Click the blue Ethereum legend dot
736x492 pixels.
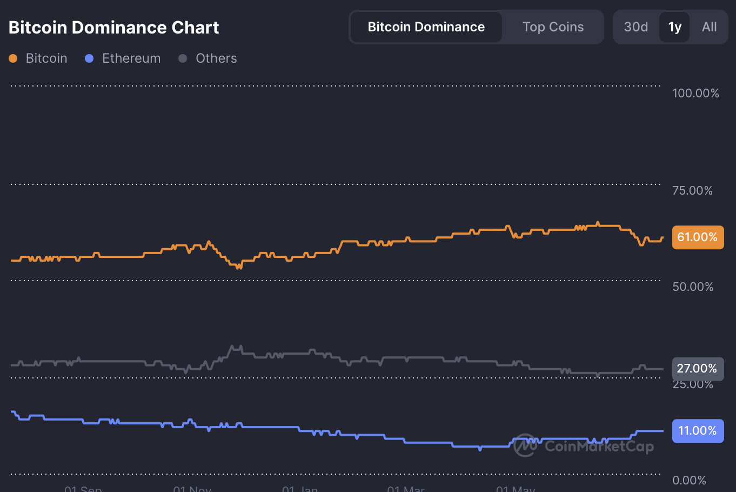[90, 58]
